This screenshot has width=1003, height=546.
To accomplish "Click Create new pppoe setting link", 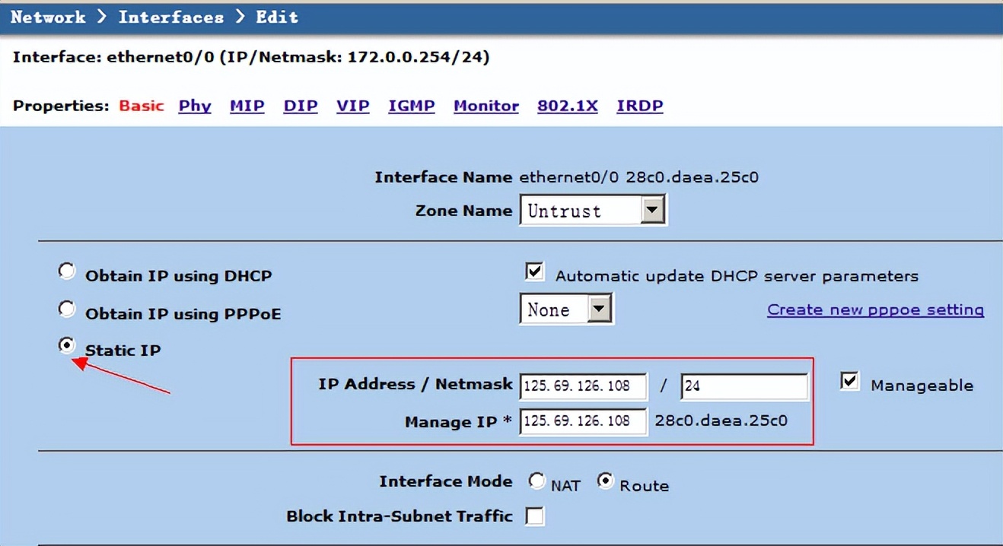I will tap(875, 310).
